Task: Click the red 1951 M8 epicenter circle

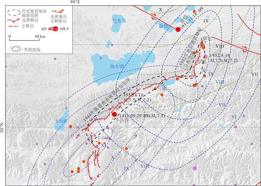Action: (178, 29)
